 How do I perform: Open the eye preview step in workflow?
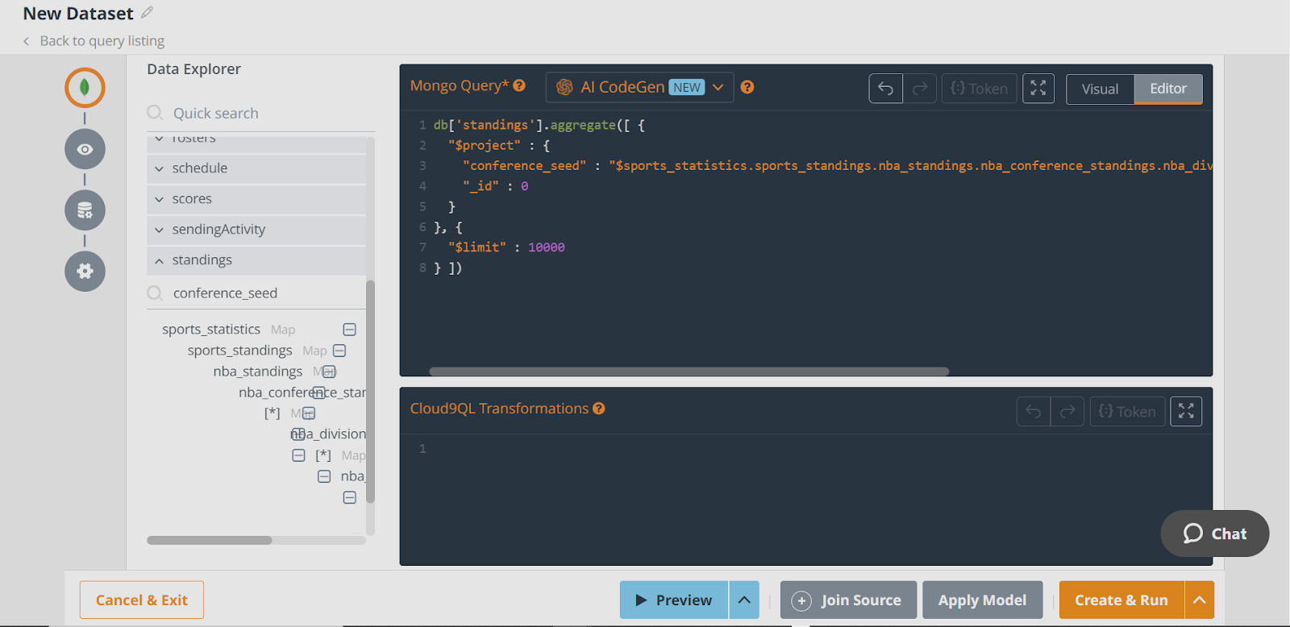pyautogui.click(x=85, y=149)
